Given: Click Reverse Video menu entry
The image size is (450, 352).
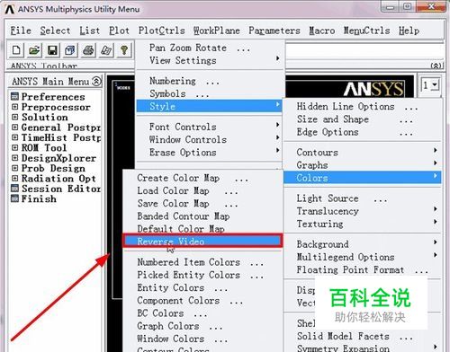Looking at the screenshot, I should click(203, 241).
